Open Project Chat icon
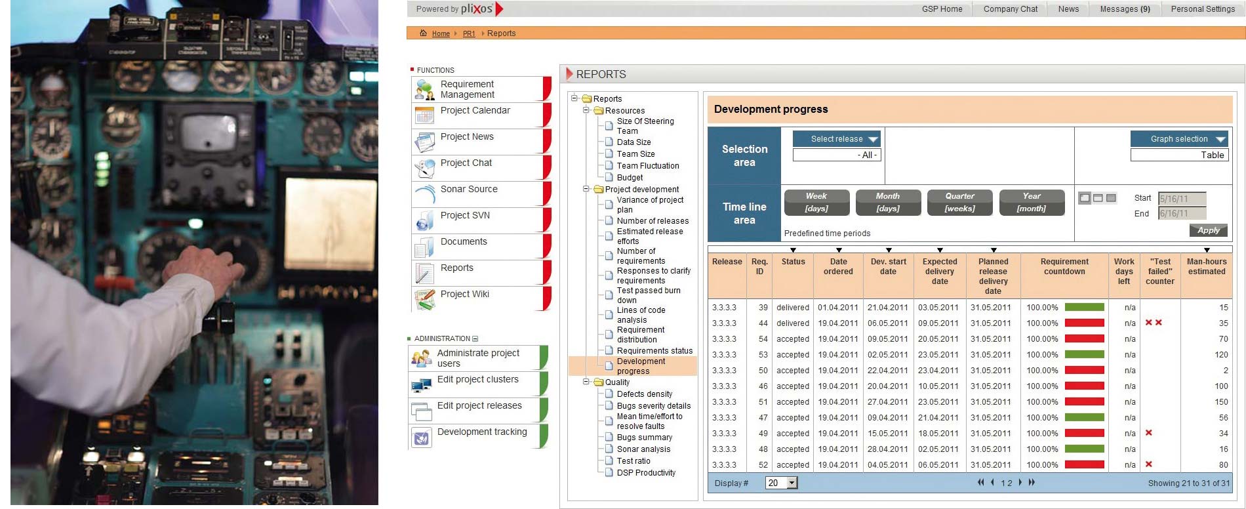 [425, 169]
